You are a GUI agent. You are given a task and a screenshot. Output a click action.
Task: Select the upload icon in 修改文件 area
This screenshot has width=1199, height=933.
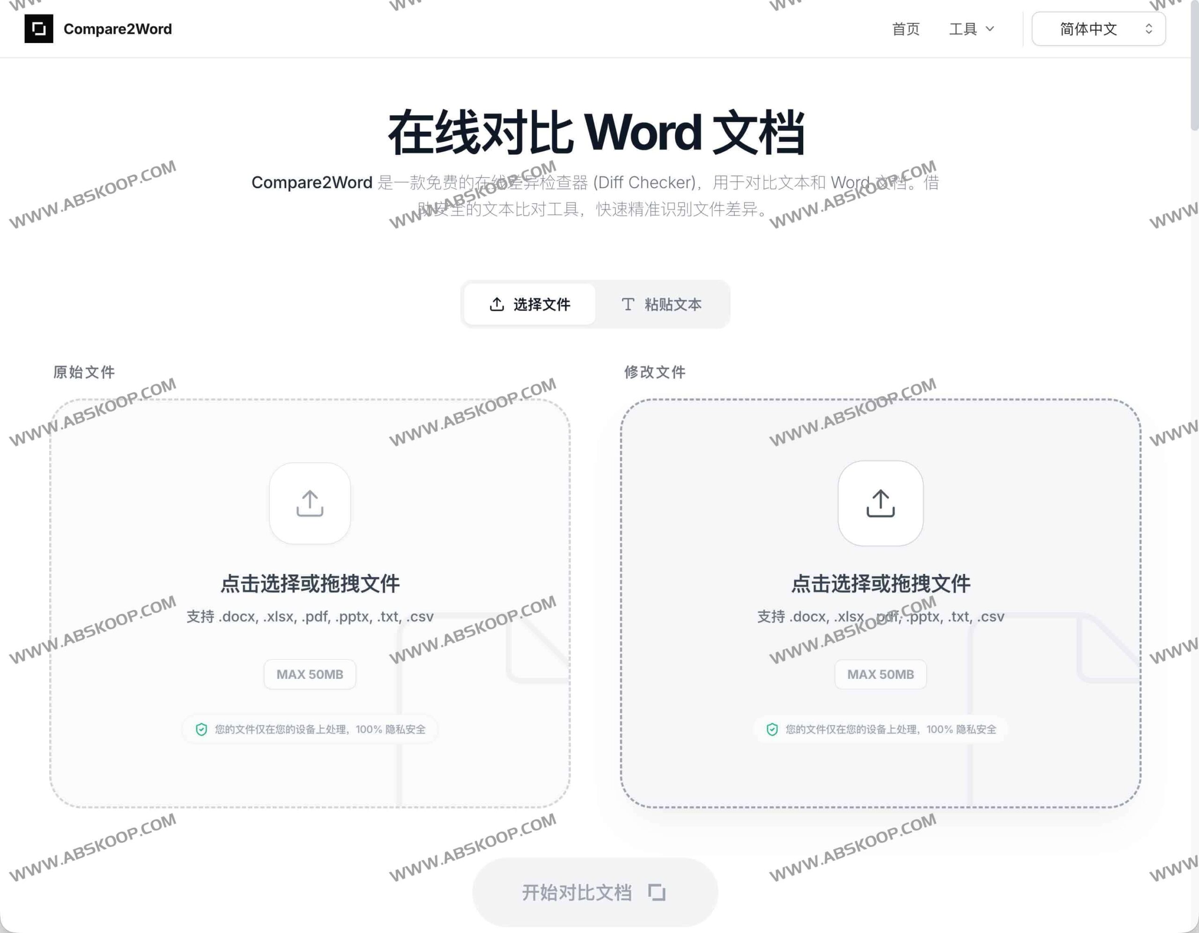(x=880, y=503)
